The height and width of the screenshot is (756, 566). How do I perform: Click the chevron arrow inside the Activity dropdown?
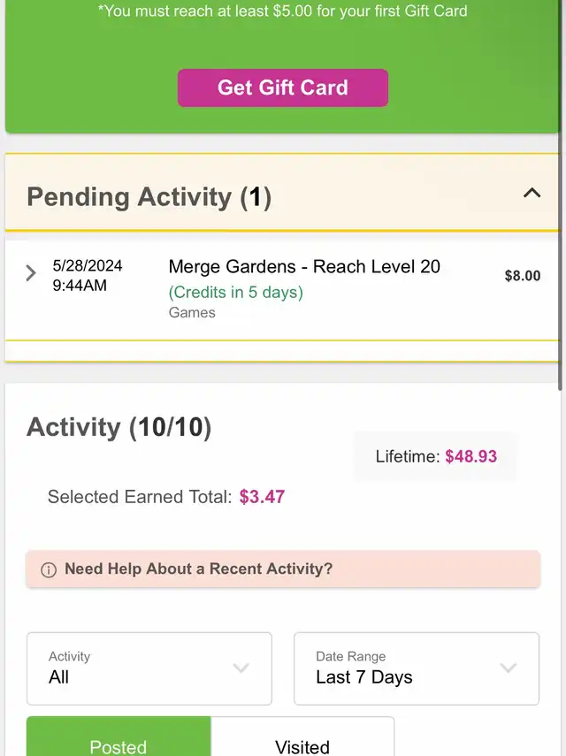point(241,668)
